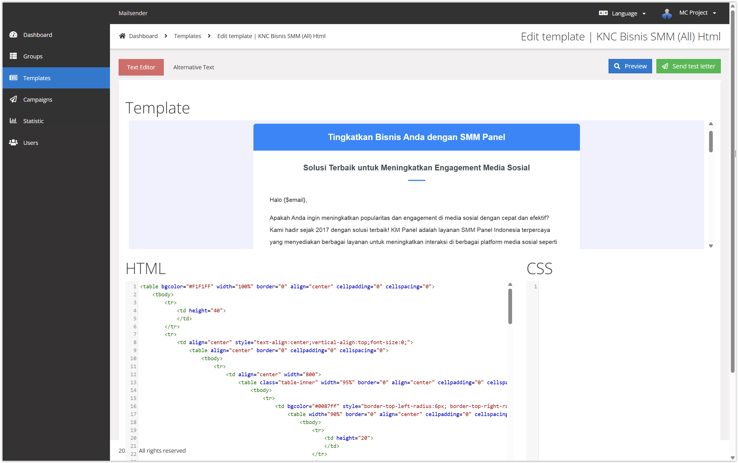Switch to the Alternative Text tab

(x=194, y=67)
